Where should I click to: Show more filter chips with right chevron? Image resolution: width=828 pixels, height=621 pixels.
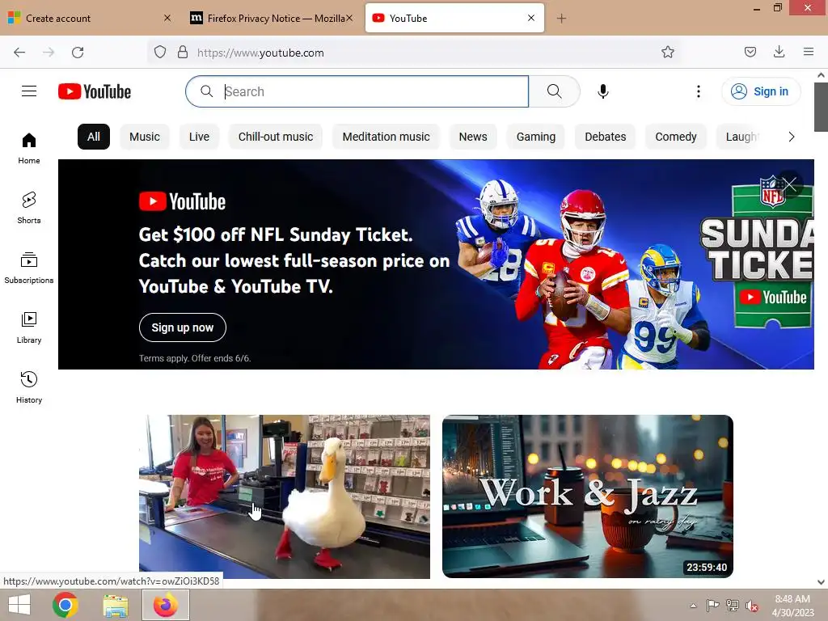[x=791, y=137]
